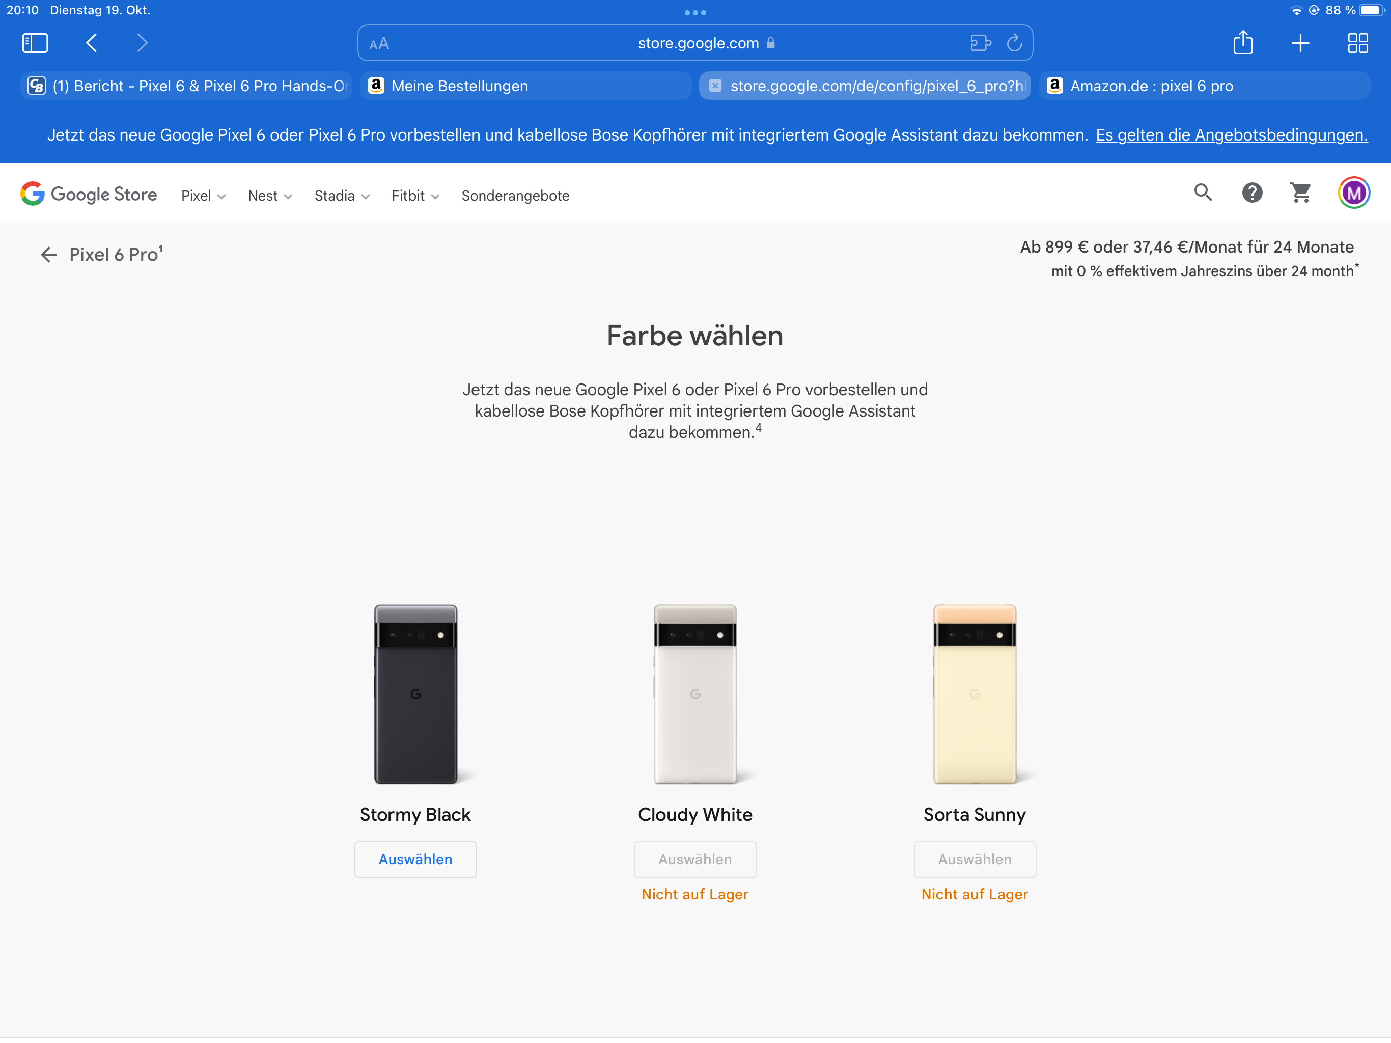Go back with Safari's back arrow
1391x1043 pixels.
point(91,43)
